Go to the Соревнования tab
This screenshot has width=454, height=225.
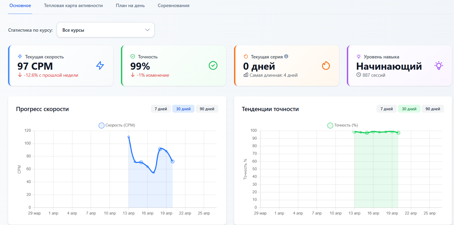pyautogui.click(x=173, y=6)
